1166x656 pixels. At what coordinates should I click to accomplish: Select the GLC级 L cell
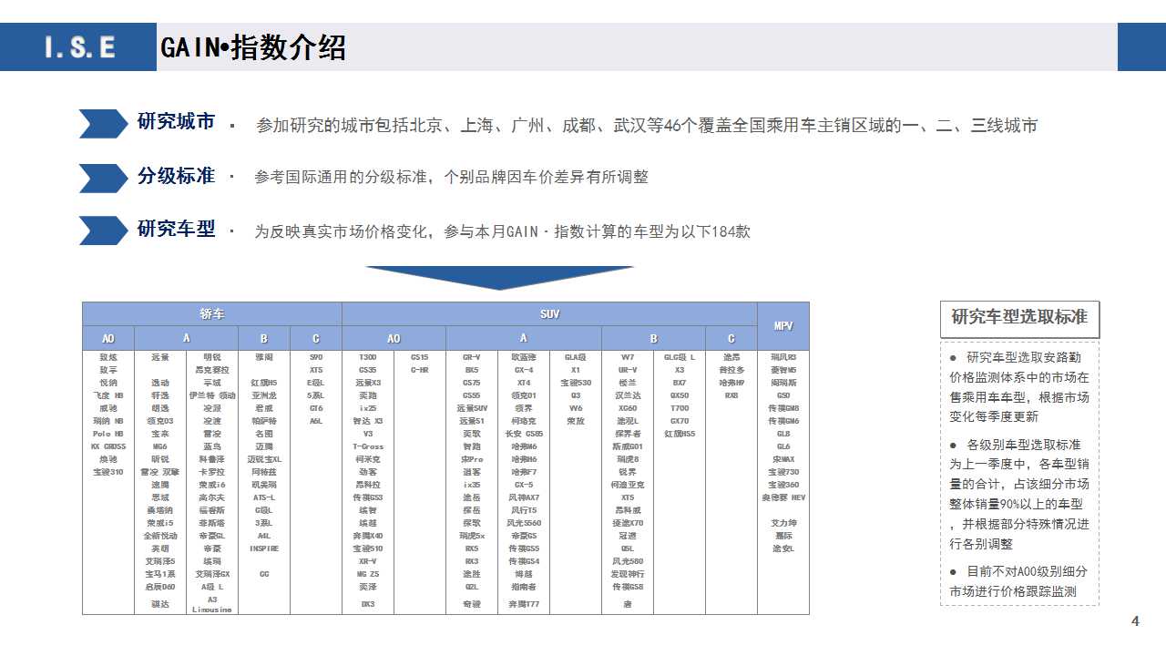(680, 358)
